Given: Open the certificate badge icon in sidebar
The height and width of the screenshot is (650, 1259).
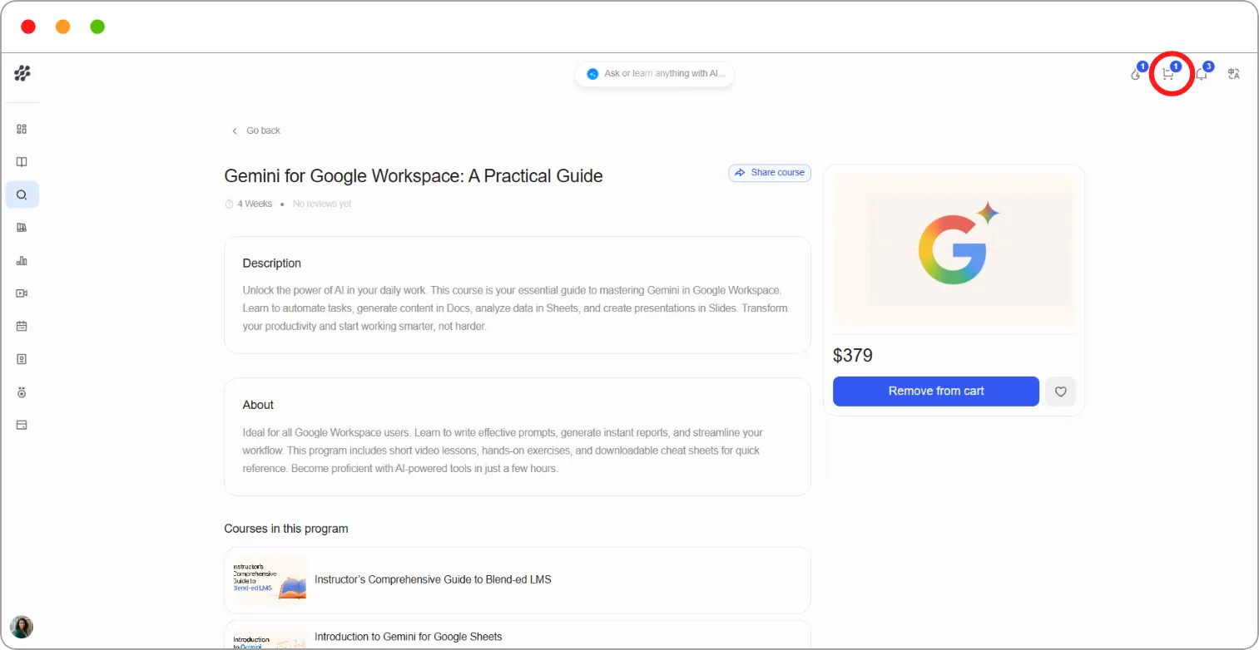Looking at the screenshot, I should point(22,359).
